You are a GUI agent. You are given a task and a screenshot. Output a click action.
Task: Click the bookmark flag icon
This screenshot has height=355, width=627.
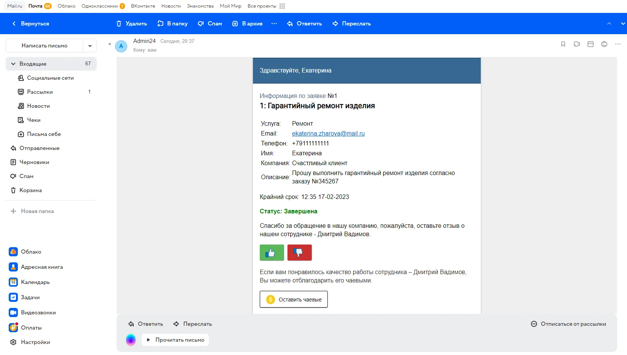coord(563,44)
